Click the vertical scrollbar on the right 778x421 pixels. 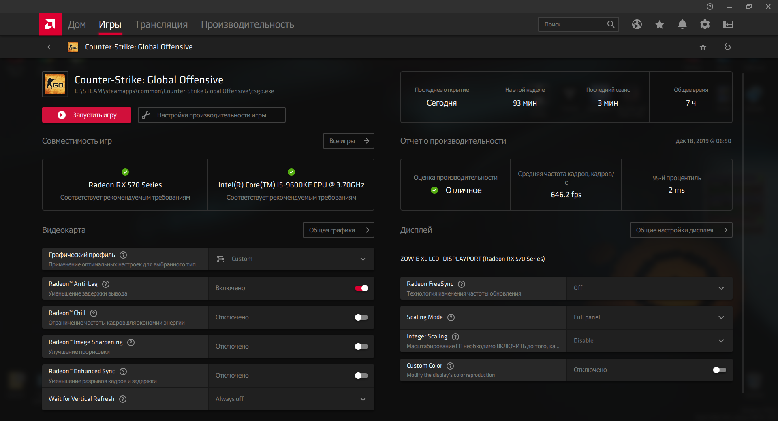(743, 233)
